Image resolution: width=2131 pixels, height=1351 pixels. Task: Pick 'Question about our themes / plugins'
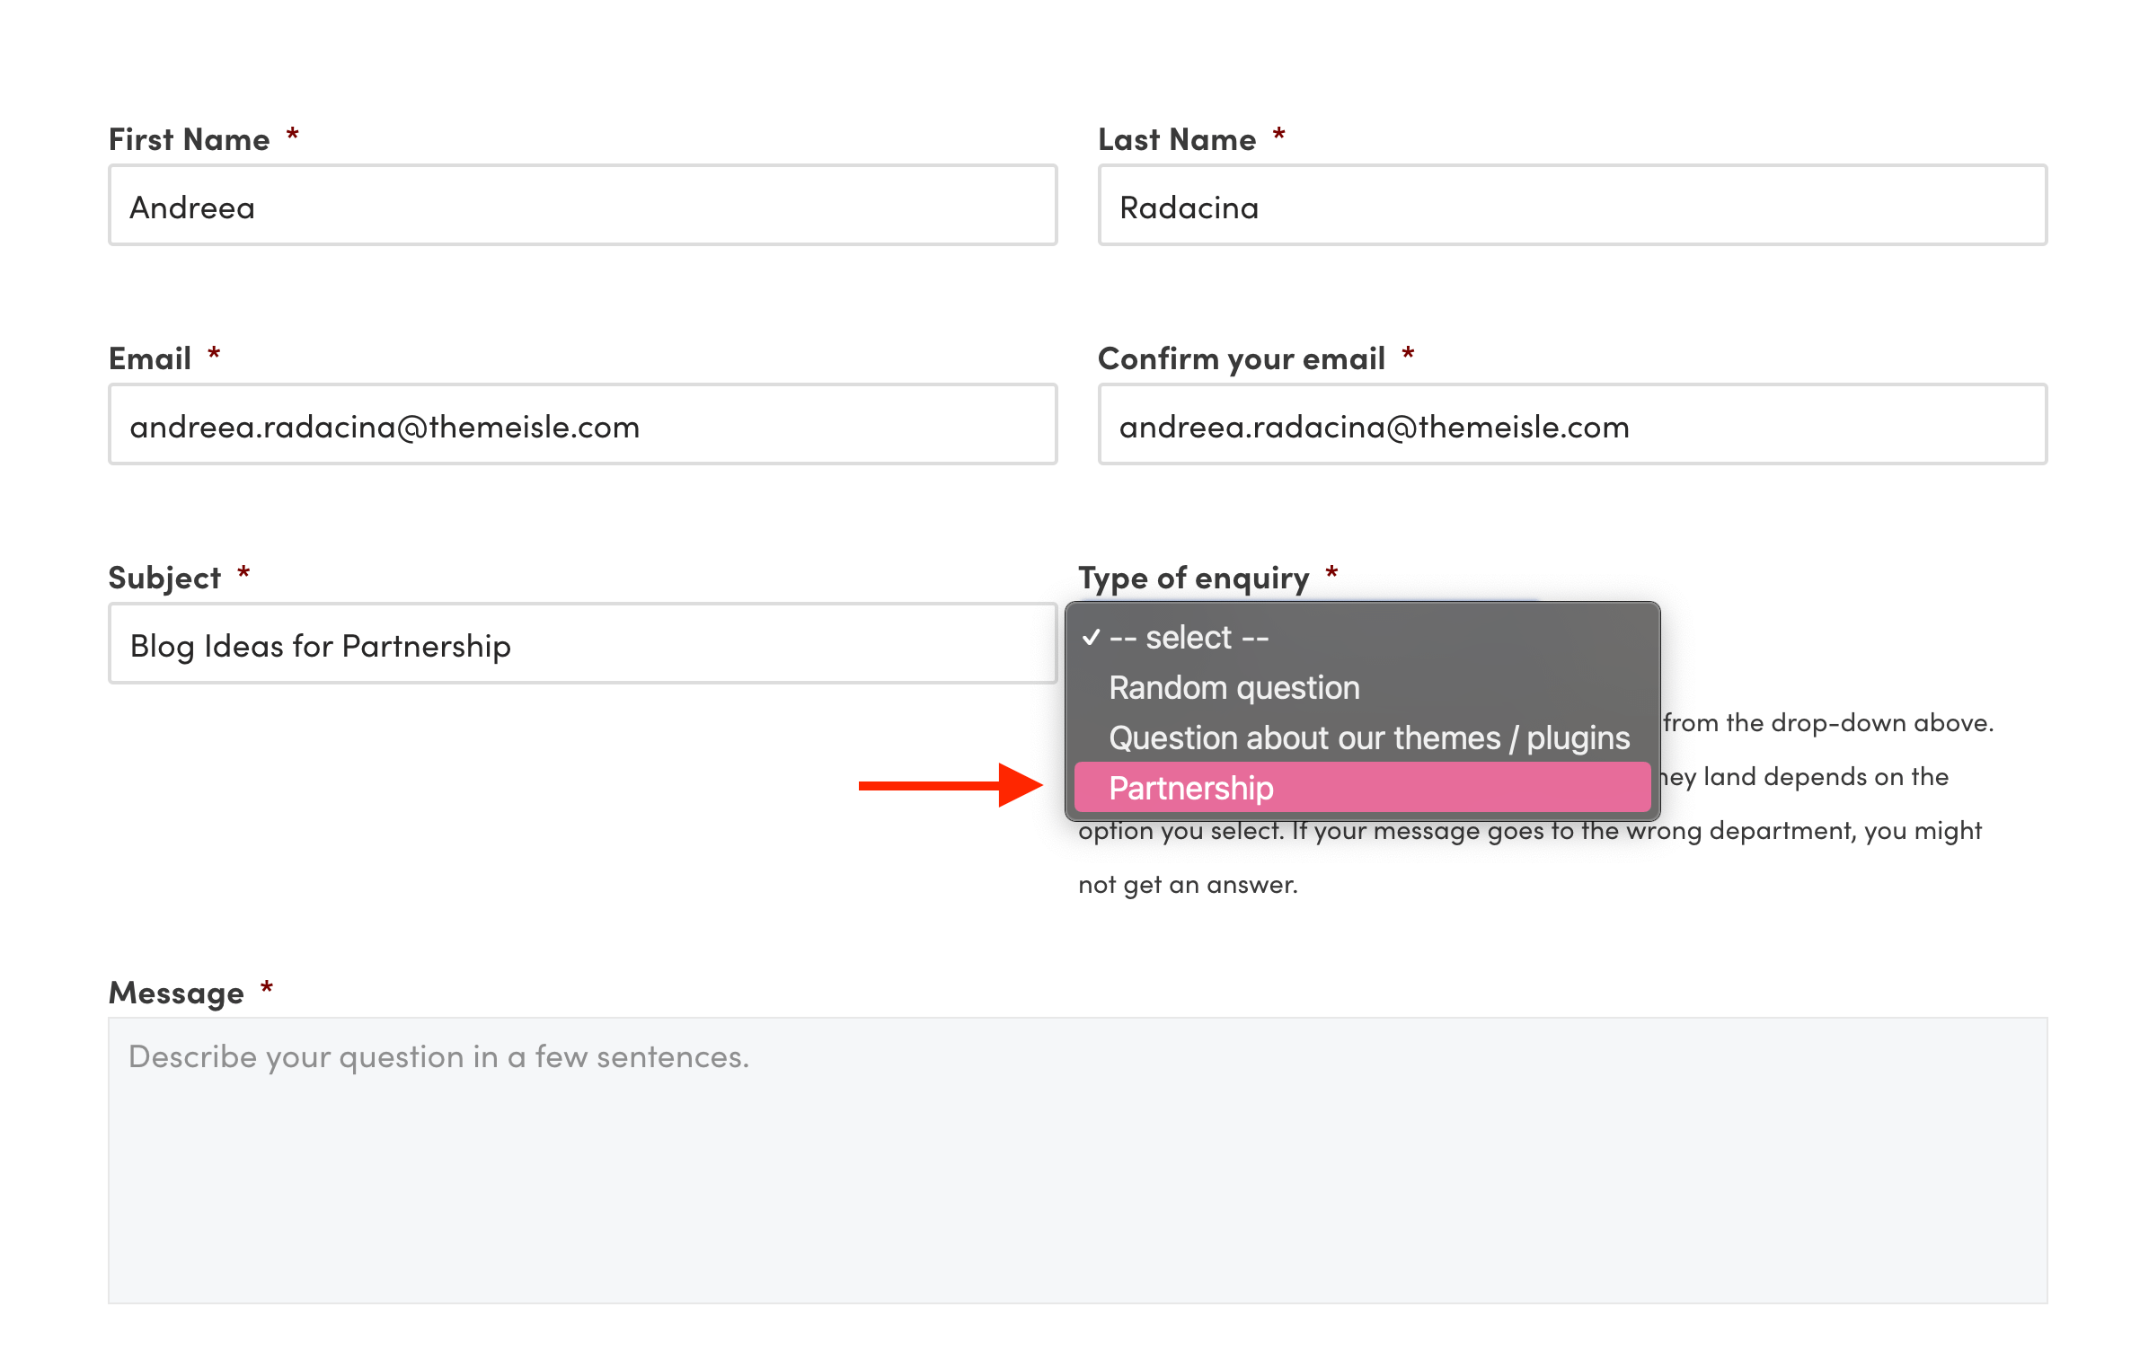[x=1368, y=738]
